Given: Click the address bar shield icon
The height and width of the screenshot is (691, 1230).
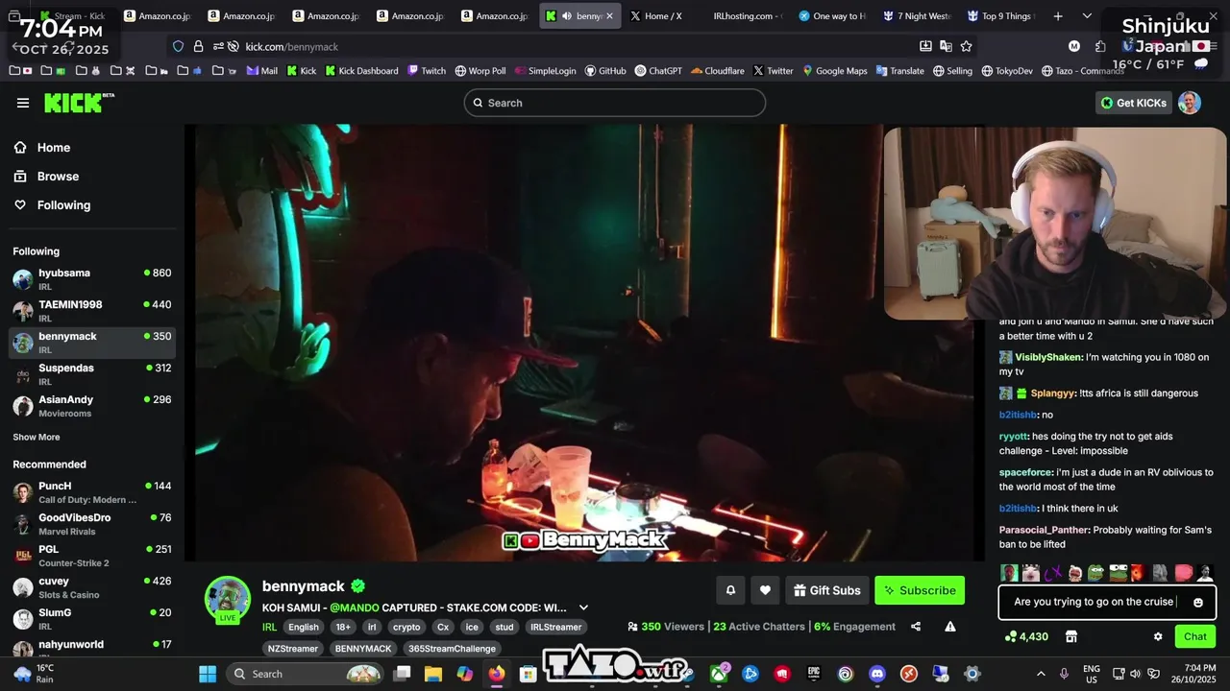Looking at the screenshot, I should pyautogui.click(x=178, y=46).
